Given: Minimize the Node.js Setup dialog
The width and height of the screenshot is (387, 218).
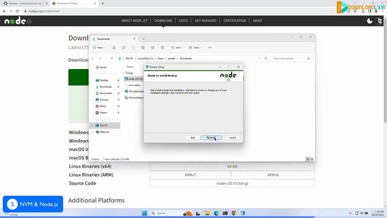Looking at the screenshot, I should click(x=220, y=67).
